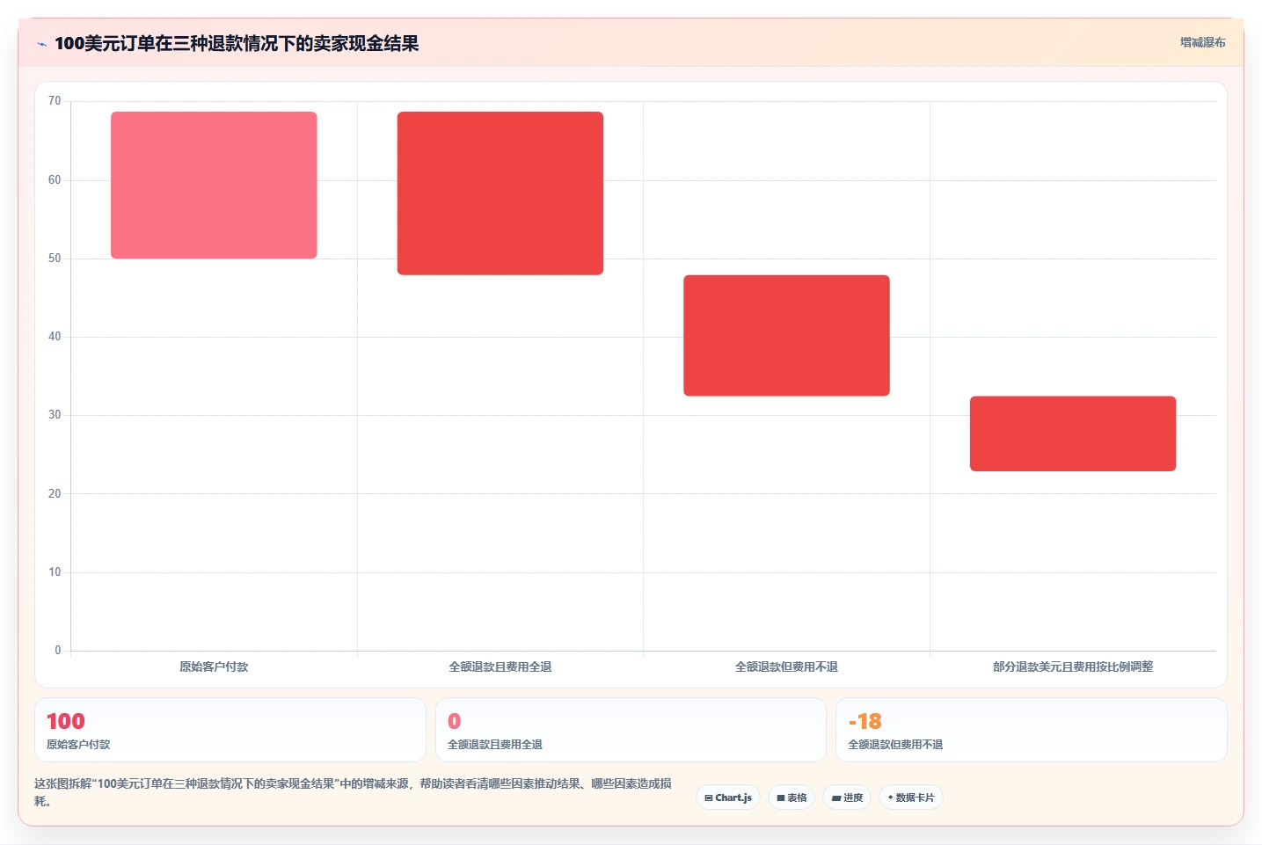Click the title icon beside the chart heading

(x=41, y=44)
